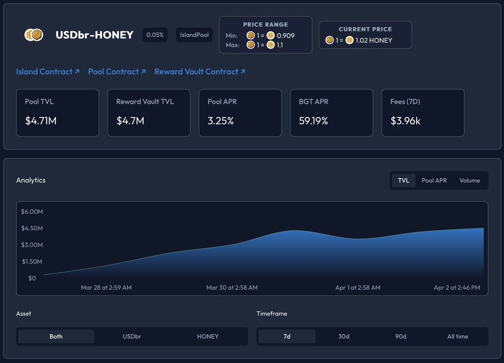Click the USDbr icon in Current Price box
The height and width of the screenshot is (363, 504).
(329, 40)
